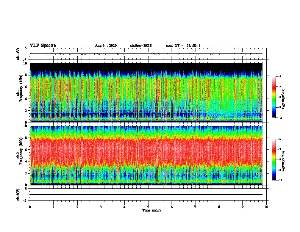300x232 pixels.
Task: Click the "station=MOS" header text
Action: point(141,45)
